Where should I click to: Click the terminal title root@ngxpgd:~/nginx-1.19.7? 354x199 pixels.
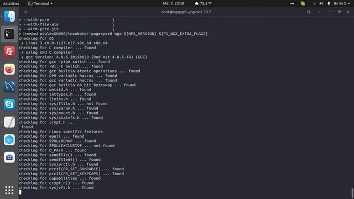point(186,12)
